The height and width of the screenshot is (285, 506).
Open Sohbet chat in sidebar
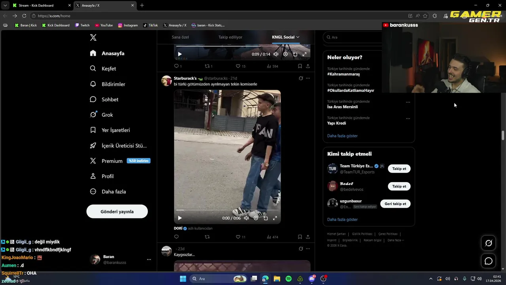104,99
